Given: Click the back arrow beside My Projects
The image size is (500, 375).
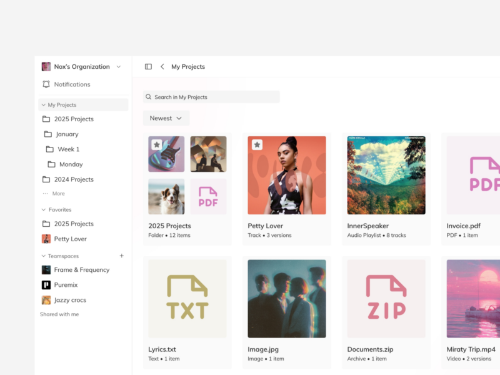Looking at the screenshot, I should point(162,67).
